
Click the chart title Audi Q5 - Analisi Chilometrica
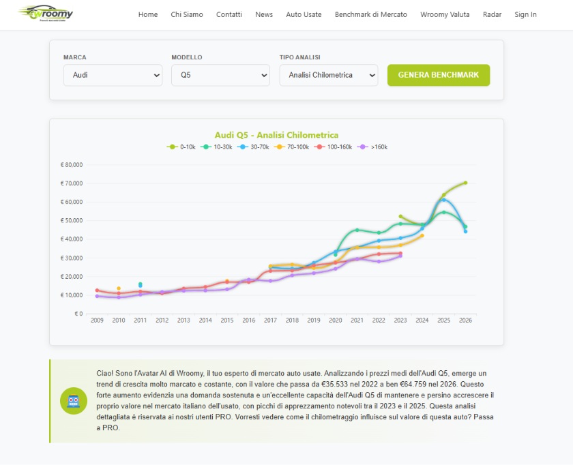pyautogui.click(x=276, y=135)
